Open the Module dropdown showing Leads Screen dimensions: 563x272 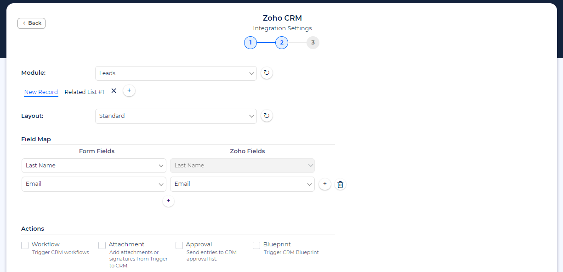click(x=176, y=73)
